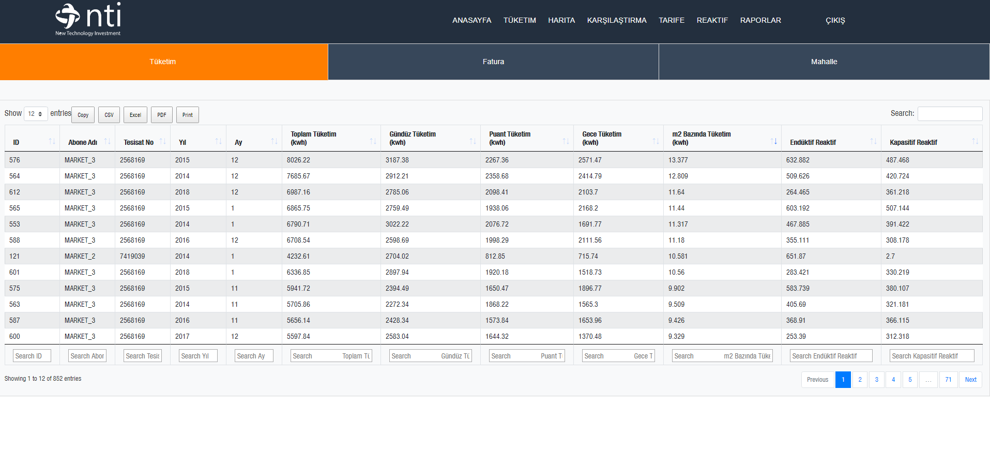Click the Search Ay filter field
990x464 pixels.
[x=254, y=356]
